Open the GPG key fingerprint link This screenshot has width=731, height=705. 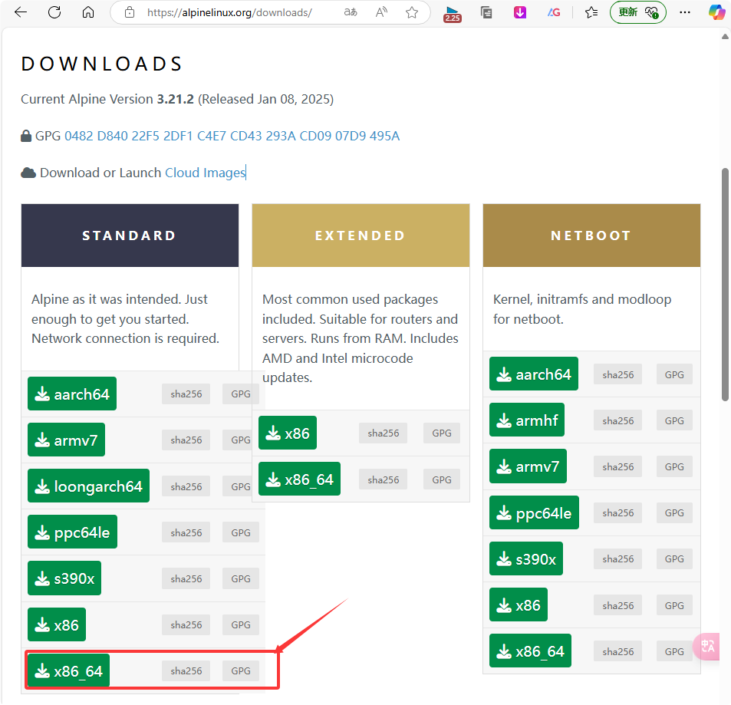(232, 136)
